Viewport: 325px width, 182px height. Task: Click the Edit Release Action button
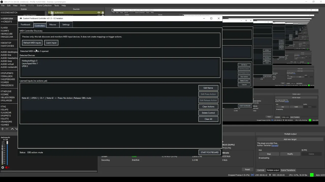(x=208, y=100)
